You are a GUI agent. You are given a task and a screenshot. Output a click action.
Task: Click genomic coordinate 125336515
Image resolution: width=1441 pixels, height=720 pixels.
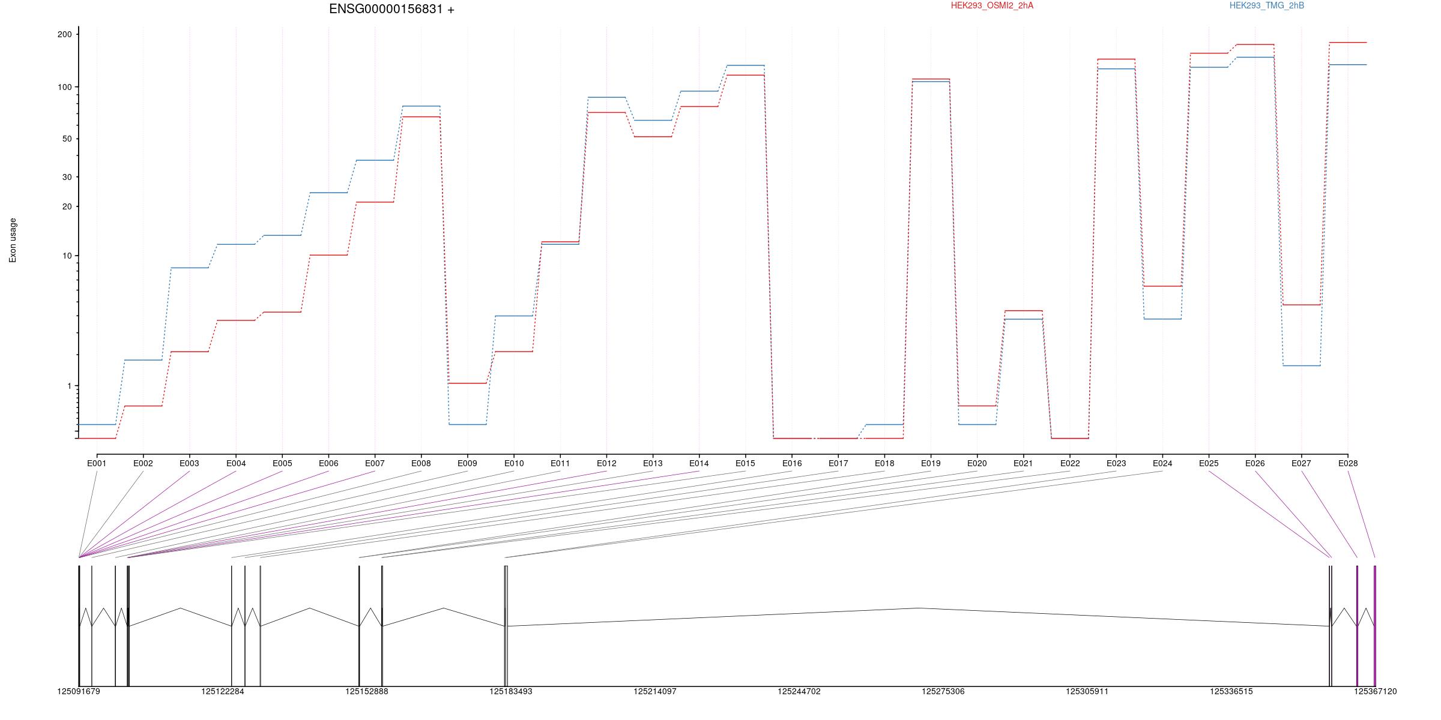click(1231, 691)
